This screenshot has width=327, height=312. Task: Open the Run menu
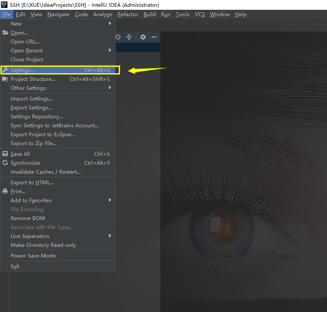click(x=166, y=14)
